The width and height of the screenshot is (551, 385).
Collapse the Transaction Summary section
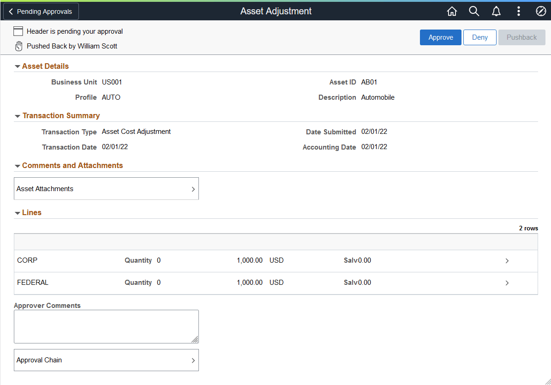pos(18,115)
